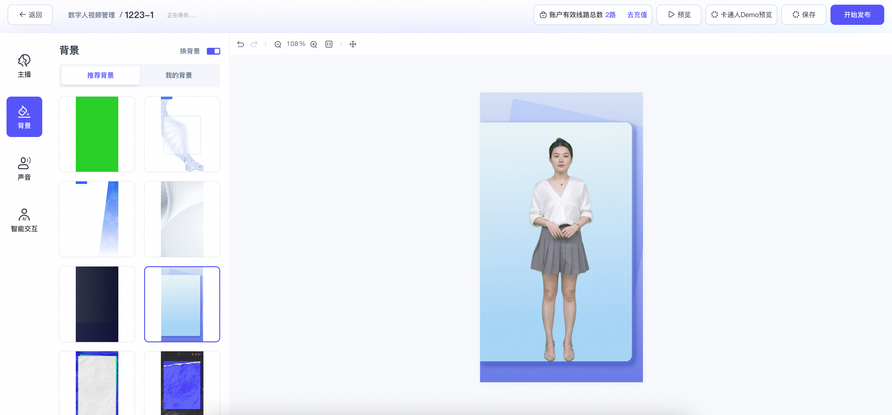The image size is (892, 415).
Task: Toggle the 换背景 switch
Action: pos(213,51)
